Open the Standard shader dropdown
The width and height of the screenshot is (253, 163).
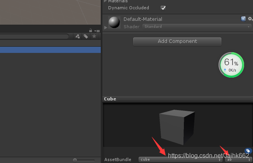[x=197, y=27]
